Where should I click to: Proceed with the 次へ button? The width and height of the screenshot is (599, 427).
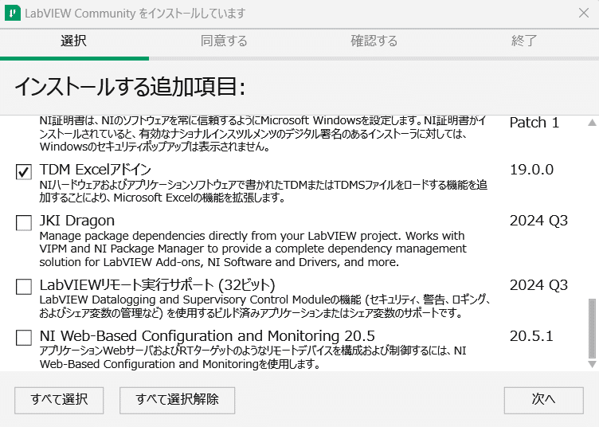(x=543, y=400)
